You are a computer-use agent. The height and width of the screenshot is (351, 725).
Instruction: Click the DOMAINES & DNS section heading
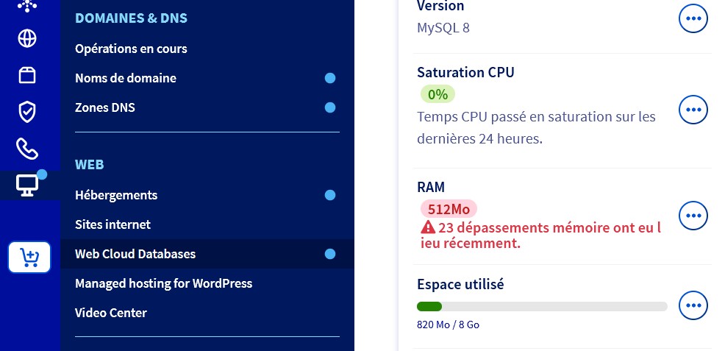click(x=132, y=18)
